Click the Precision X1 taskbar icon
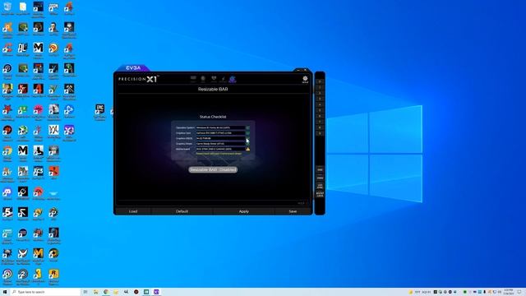Screen dimensions: 526x296 click(156, 292)
